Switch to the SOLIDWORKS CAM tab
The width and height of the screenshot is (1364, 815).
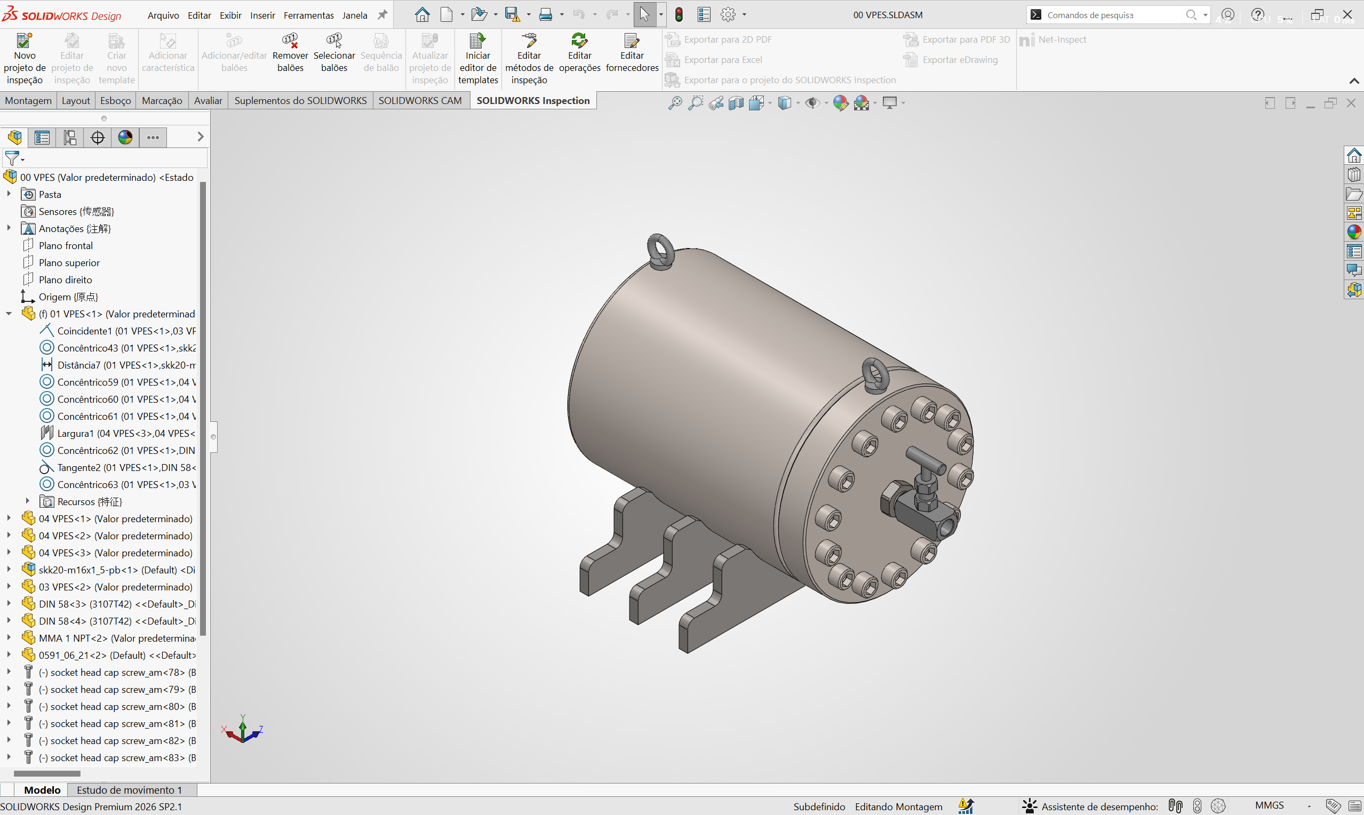point(420,100)
